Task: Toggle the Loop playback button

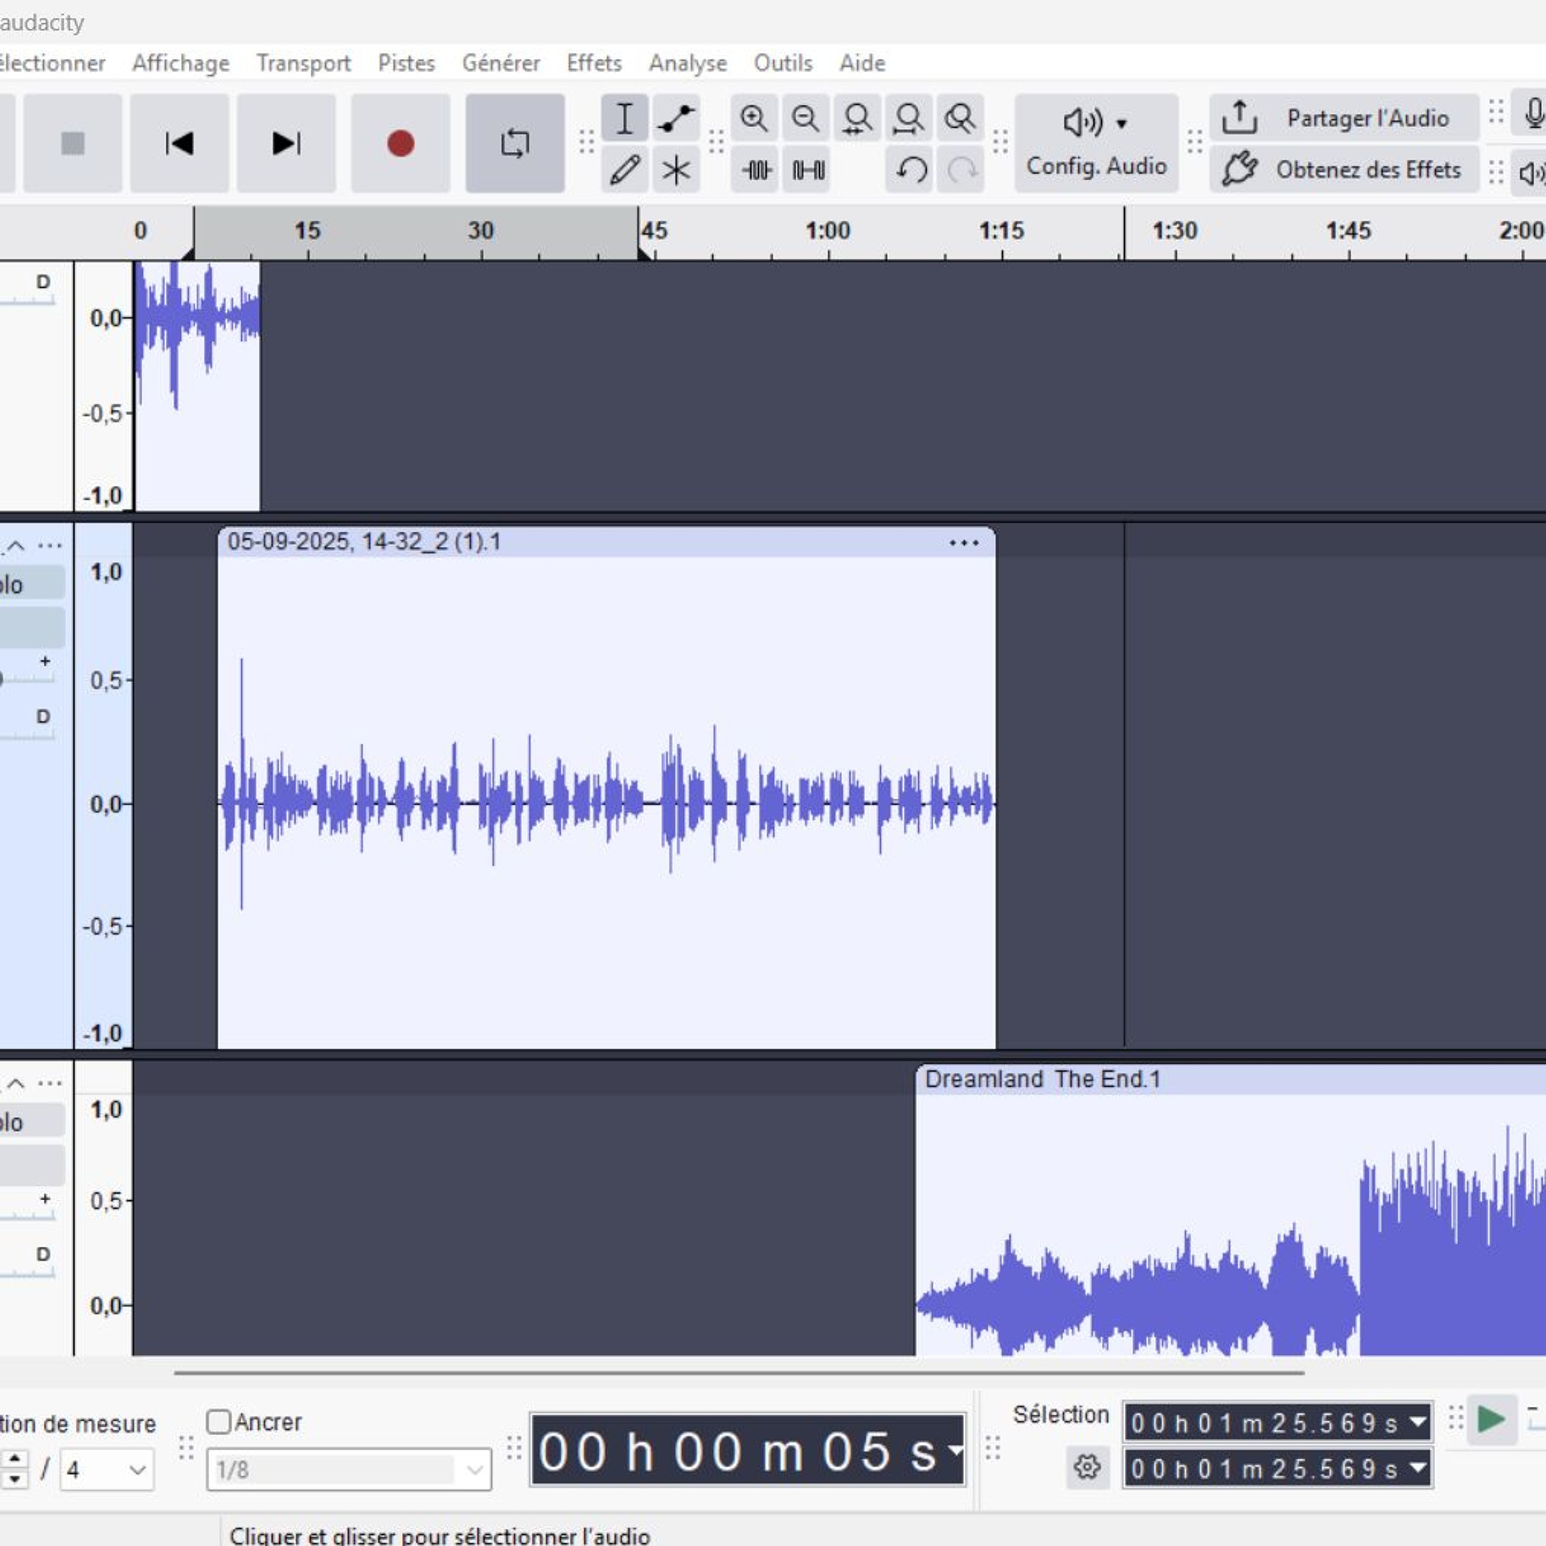Action: [x=514, y=143]
